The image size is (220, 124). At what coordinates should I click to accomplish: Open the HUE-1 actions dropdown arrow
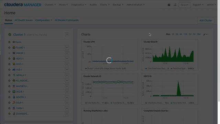coord(67,70)
